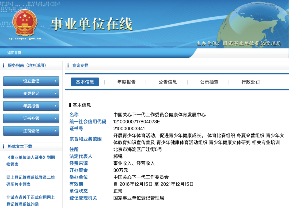This screenshot has width=289, height=208.
Task: Click the arrow icon on 设立登记 button
Action: [x=55, y=81]
